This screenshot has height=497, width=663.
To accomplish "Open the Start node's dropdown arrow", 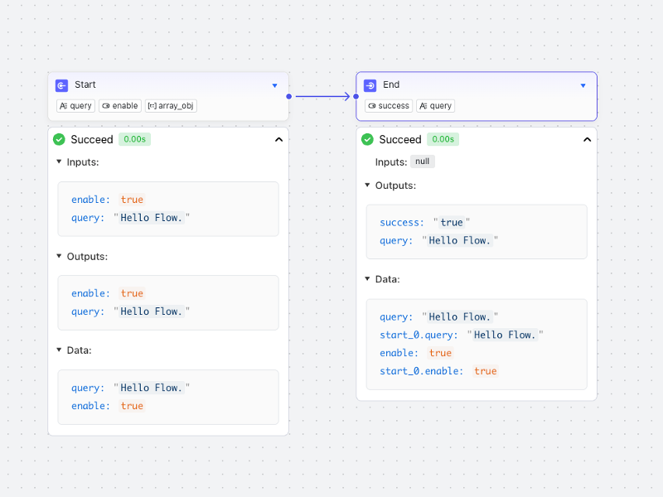I will [274, 85].
